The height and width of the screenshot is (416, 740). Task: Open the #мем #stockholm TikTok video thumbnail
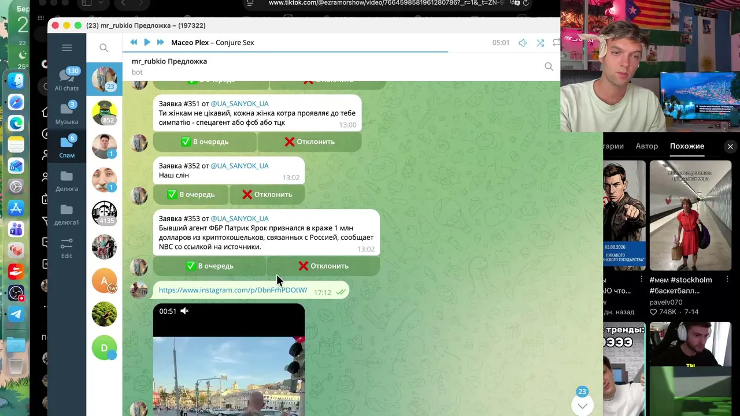690,216
